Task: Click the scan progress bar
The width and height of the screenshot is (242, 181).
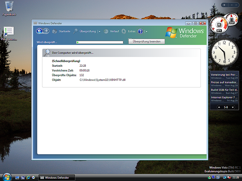Action: [100, 42]
